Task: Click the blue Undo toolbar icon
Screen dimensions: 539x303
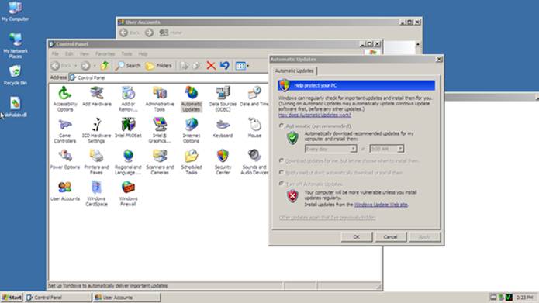Action: tap(224, 65)
